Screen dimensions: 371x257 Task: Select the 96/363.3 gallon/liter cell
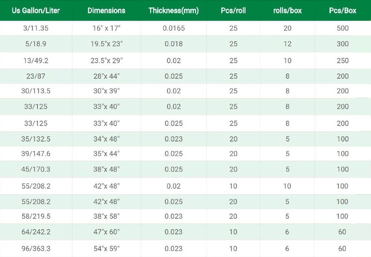(x=36, y=248)
